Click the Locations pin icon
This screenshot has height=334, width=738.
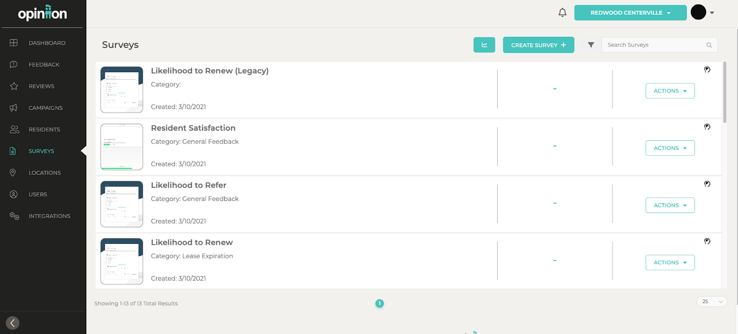[x=13, y=173]
